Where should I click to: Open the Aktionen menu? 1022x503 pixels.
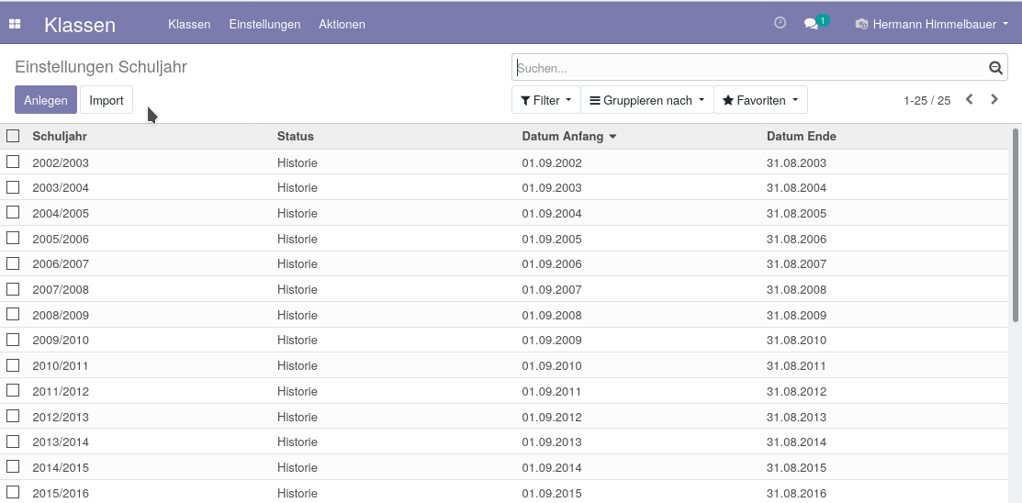click(x=342, y=24)
